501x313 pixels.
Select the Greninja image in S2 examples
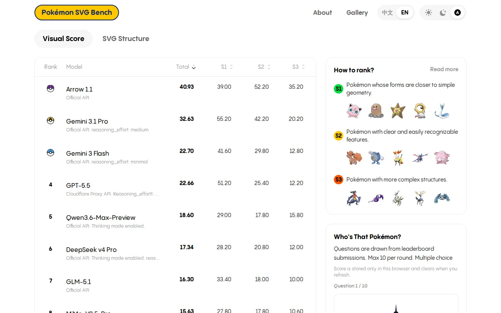pyautogui.click(x=420, y=158)
